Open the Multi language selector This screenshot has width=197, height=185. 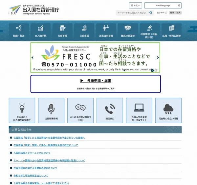163,6
